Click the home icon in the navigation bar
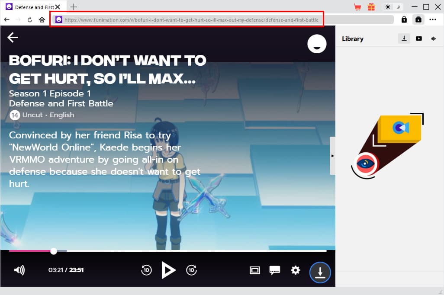444x295 pixels. 41,19
